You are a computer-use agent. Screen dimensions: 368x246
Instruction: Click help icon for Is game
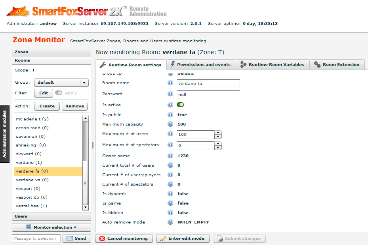pos(170,203)
